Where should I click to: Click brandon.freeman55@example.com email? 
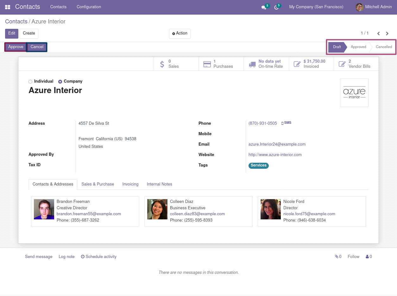click(x=89, y=214)
